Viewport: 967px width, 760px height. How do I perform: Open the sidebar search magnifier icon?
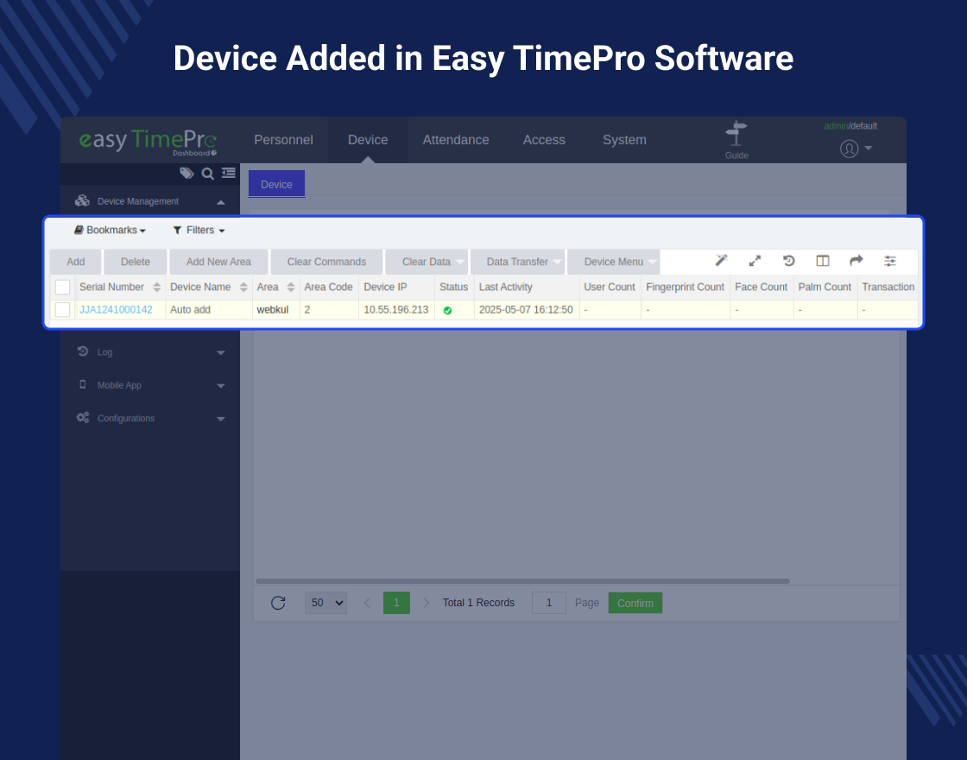coord(208,174)
